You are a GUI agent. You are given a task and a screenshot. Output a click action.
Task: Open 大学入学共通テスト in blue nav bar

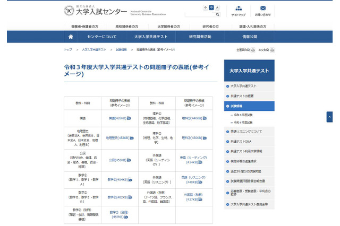click(151, 37)
